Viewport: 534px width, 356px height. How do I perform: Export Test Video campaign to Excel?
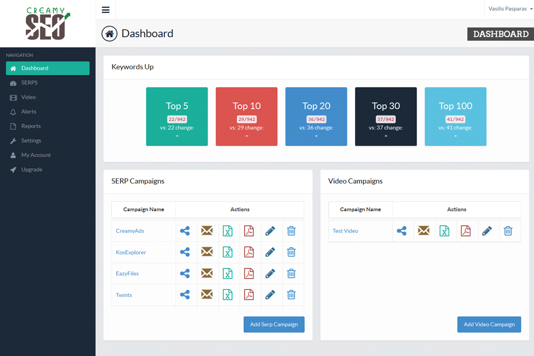coord(444,231)
